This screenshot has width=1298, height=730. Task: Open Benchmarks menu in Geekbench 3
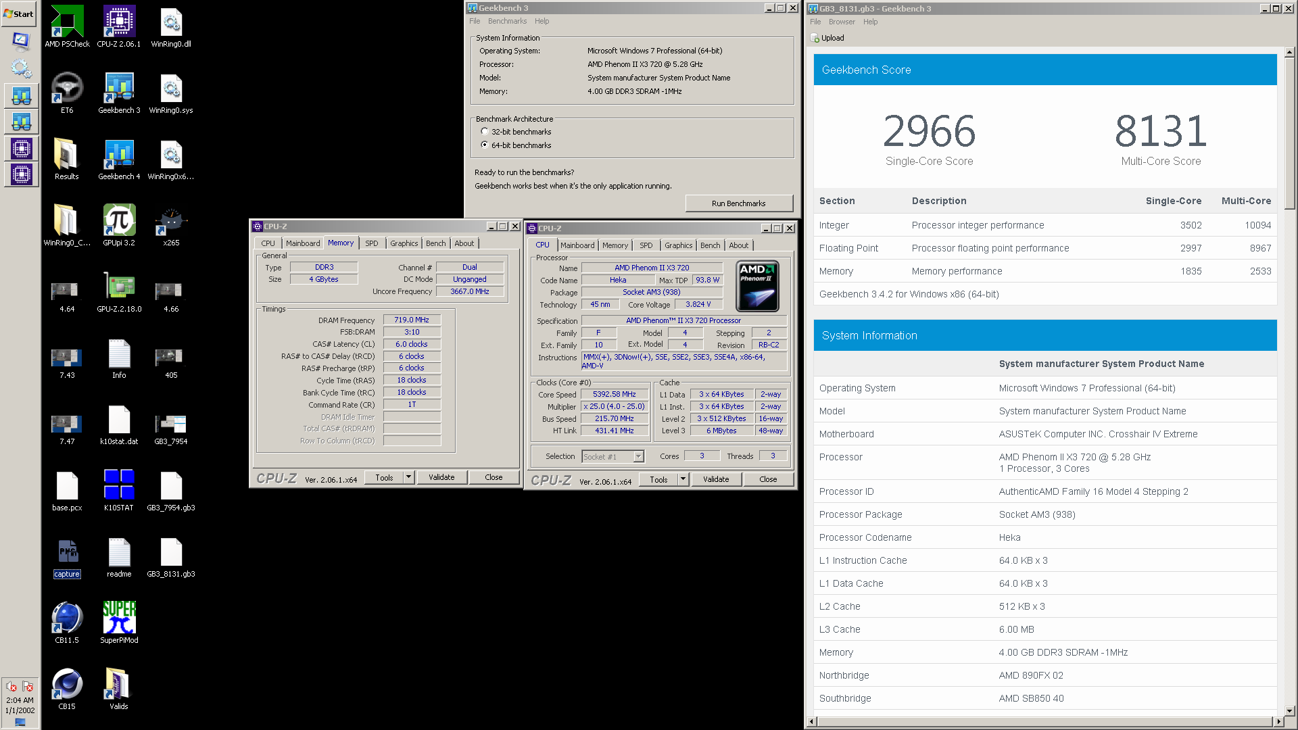coord(507,21)
